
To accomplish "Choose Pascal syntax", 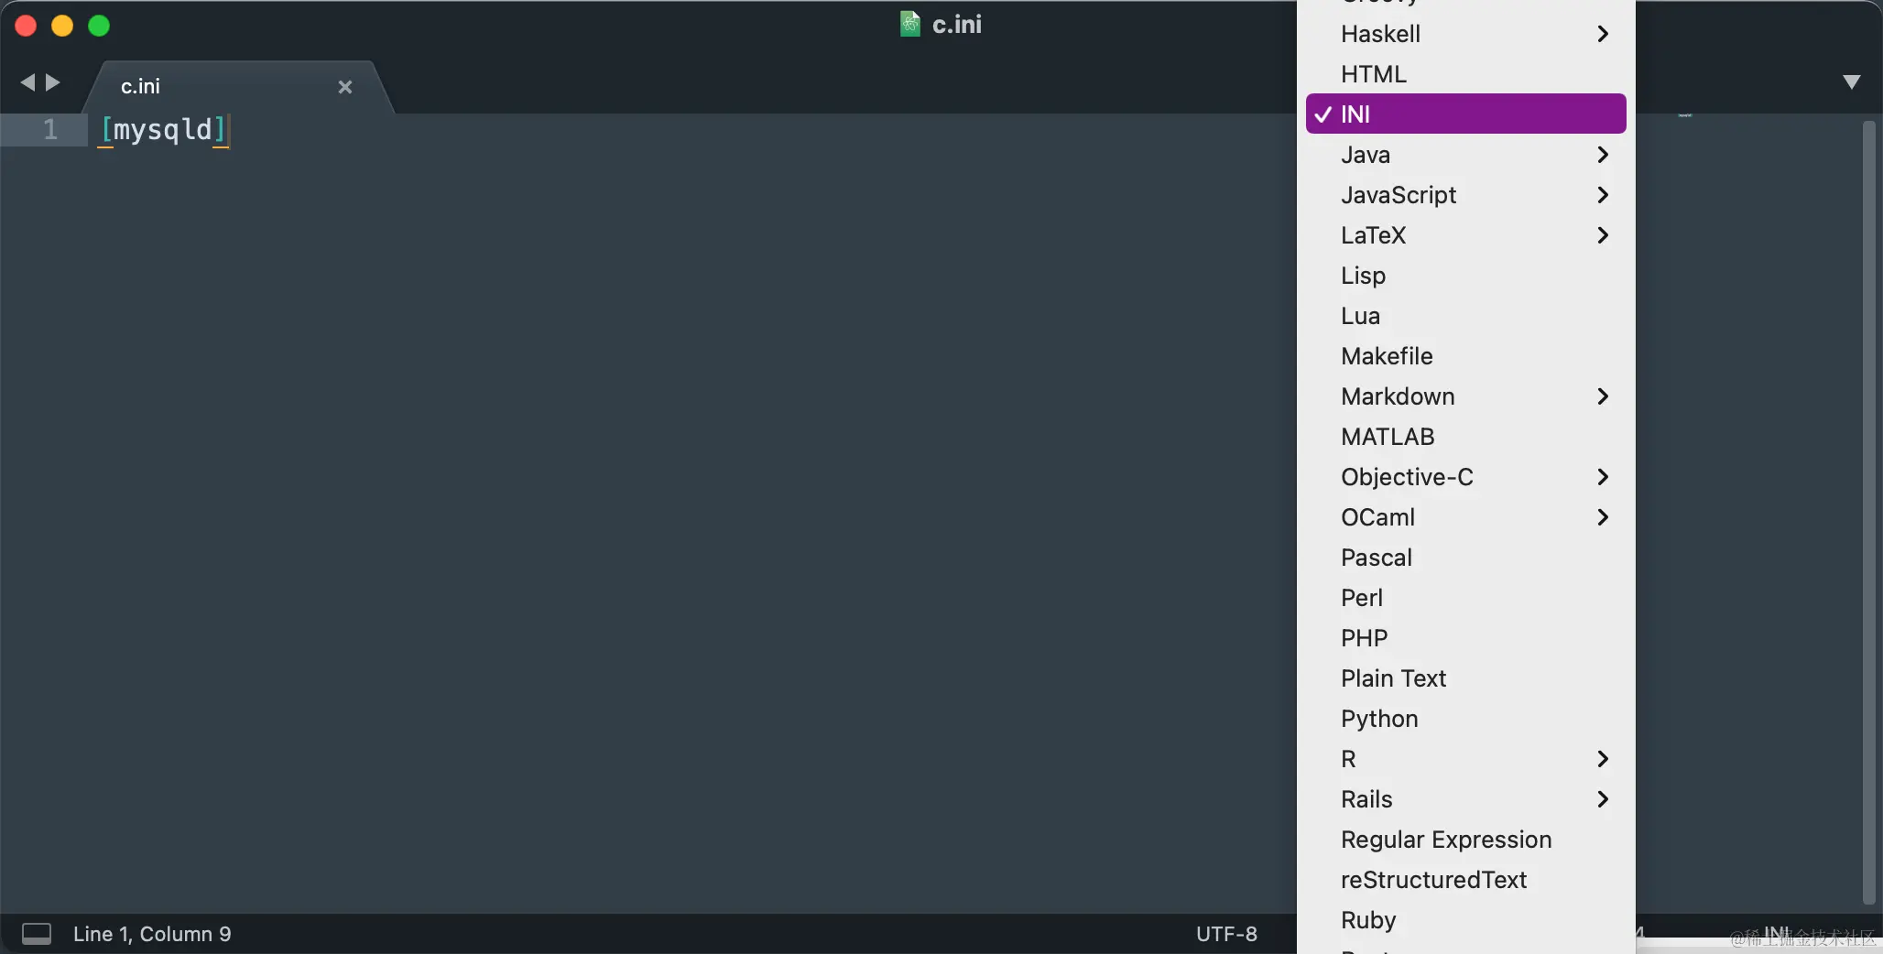I will tap(1465, 558).
